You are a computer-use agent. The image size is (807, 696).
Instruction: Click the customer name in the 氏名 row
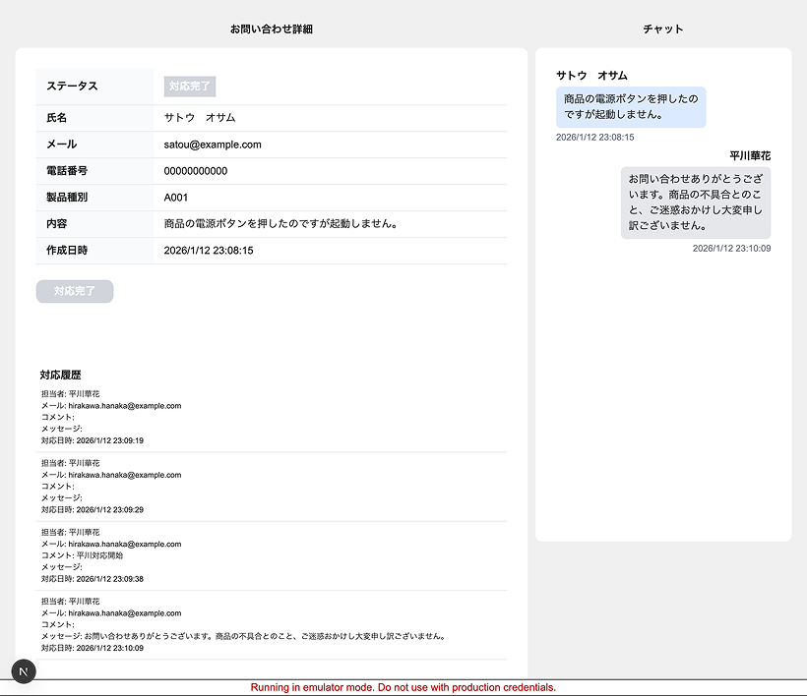coord(200,118)
